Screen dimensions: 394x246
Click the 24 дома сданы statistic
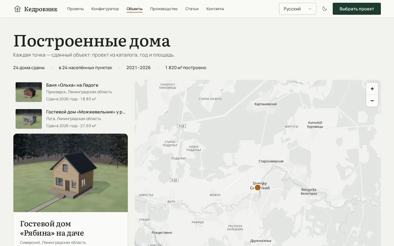tap(29, 68)
